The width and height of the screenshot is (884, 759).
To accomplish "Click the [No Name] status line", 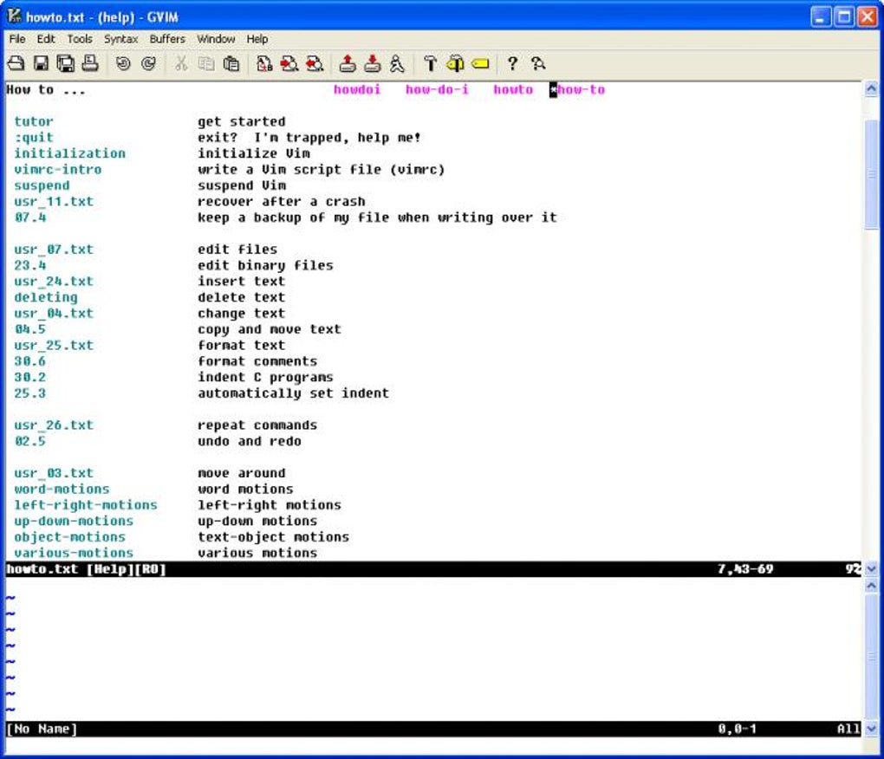I will 434,729.
